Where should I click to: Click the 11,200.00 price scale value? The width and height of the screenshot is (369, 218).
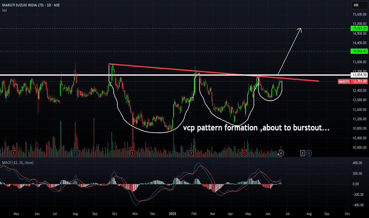click(359, 119)
